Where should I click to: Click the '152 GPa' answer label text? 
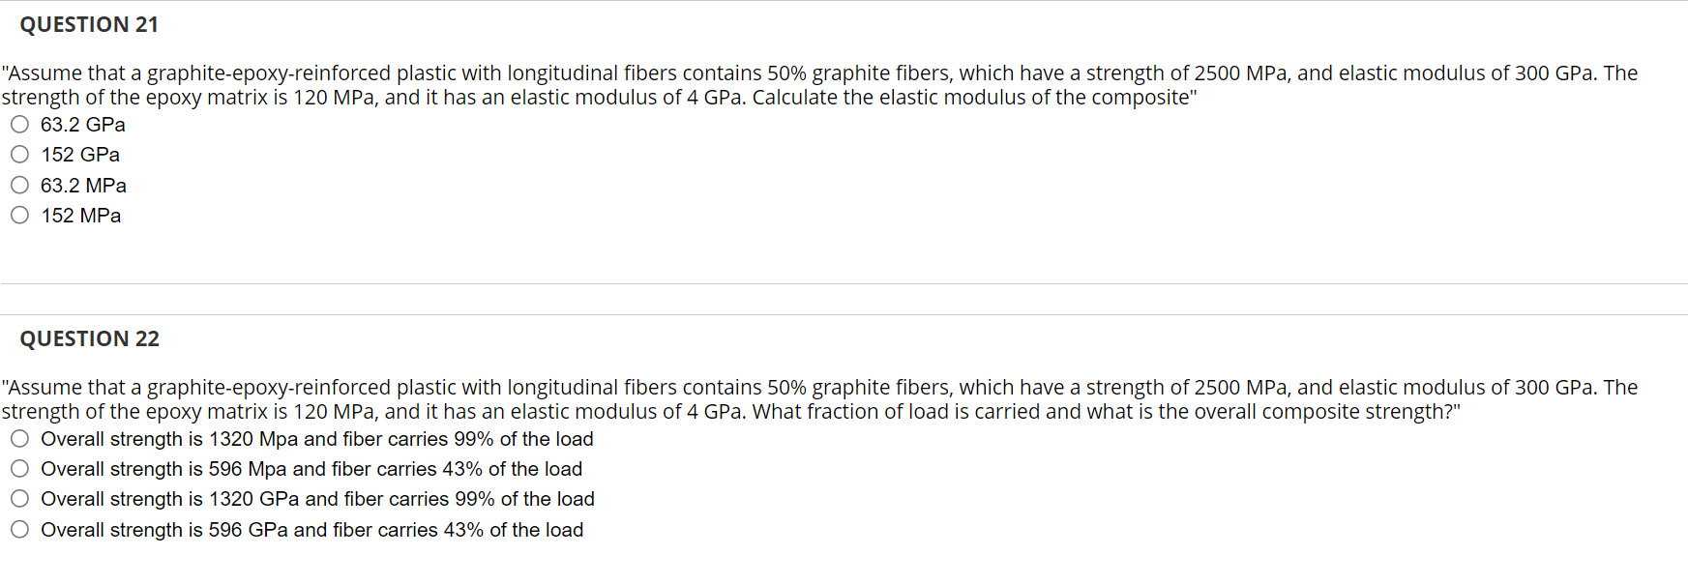click(x=80, y=154)
